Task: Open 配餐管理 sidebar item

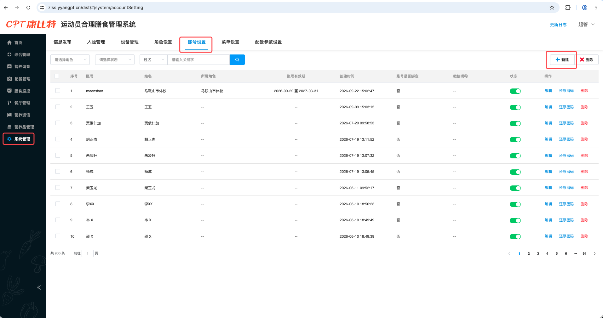Action: point(19,79)
